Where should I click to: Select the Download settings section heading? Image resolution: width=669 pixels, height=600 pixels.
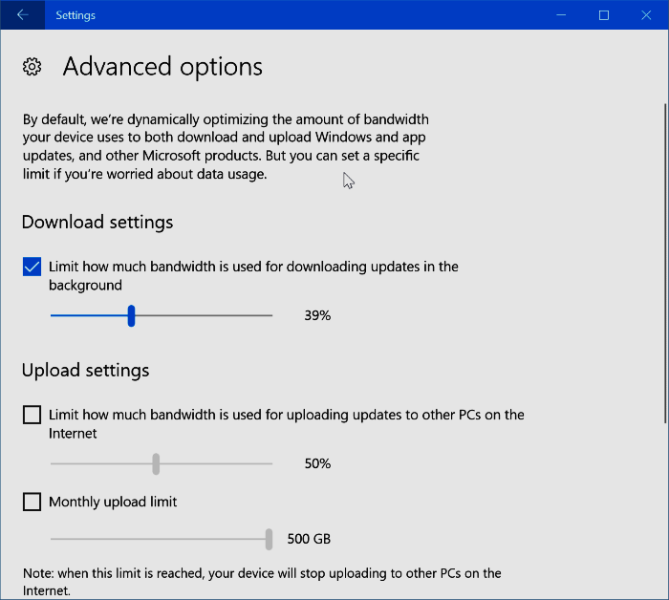(97, 222)
